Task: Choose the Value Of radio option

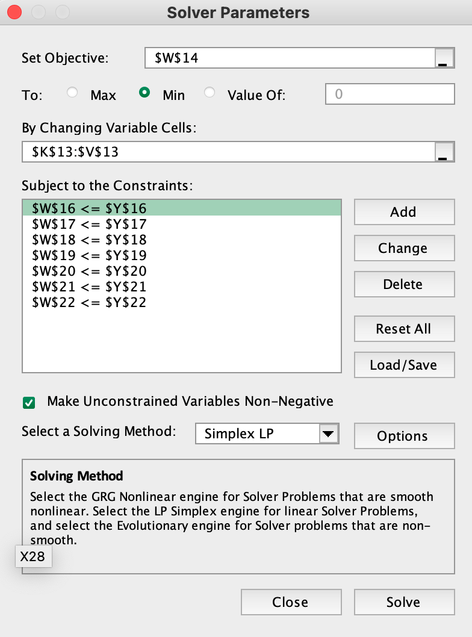Action: tap(210, 93)
